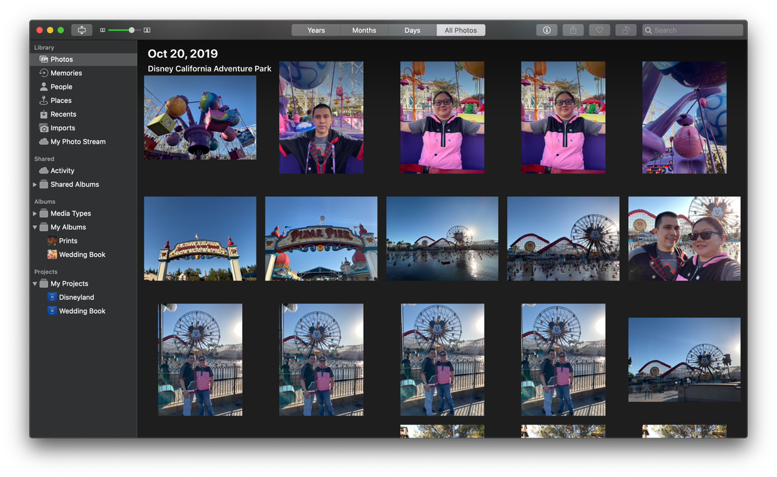Switch to the Days view tab
Image resolution: width=777 pixels, height=477 pixels.
pyautogui.click(x=412, y=30)
